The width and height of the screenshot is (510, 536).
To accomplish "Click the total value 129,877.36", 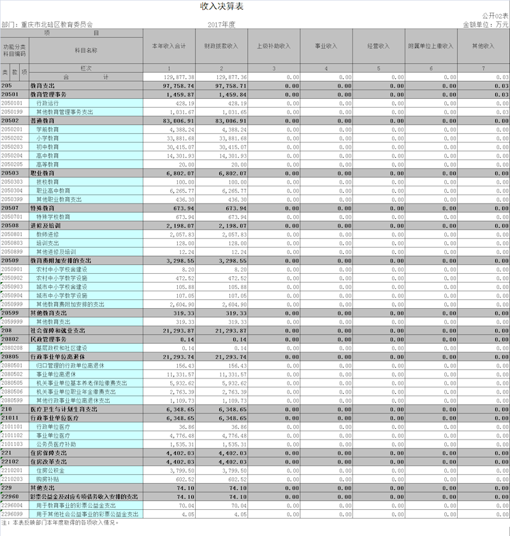I will pyautogui.click(x=231, y=77).
